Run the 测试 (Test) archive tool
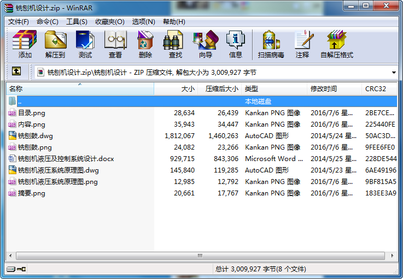 (x=85, y=44)
